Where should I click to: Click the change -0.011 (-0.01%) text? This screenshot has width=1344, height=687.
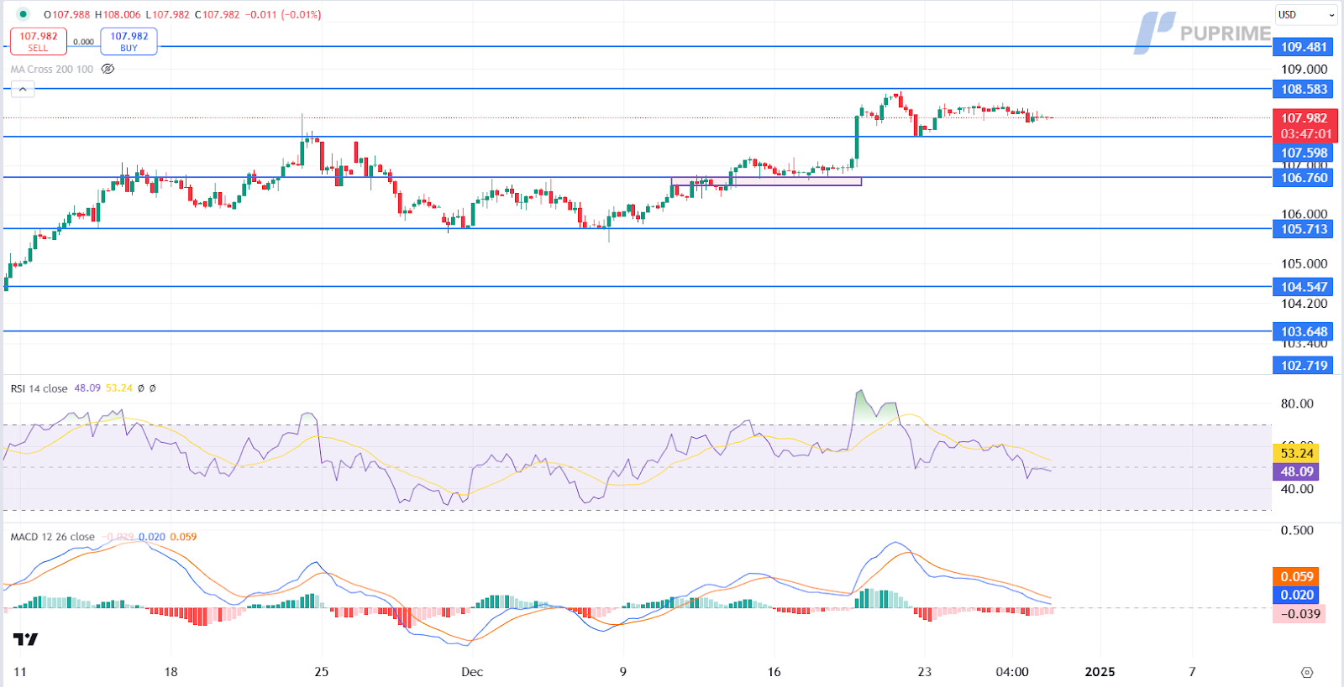282,14
